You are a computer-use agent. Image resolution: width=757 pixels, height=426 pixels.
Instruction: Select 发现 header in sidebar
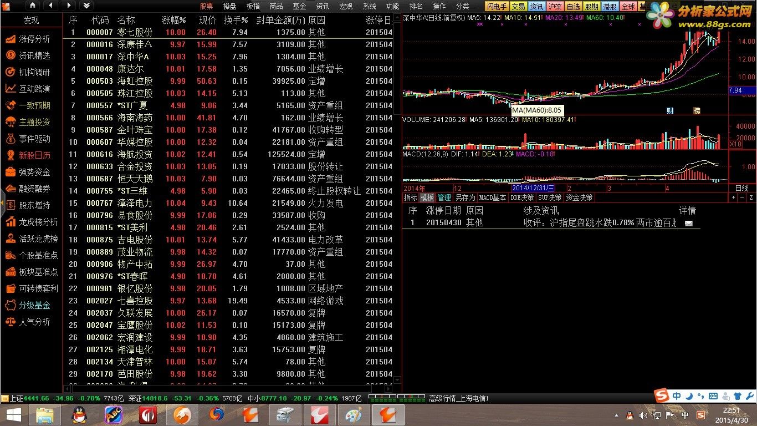coord(31,20)
